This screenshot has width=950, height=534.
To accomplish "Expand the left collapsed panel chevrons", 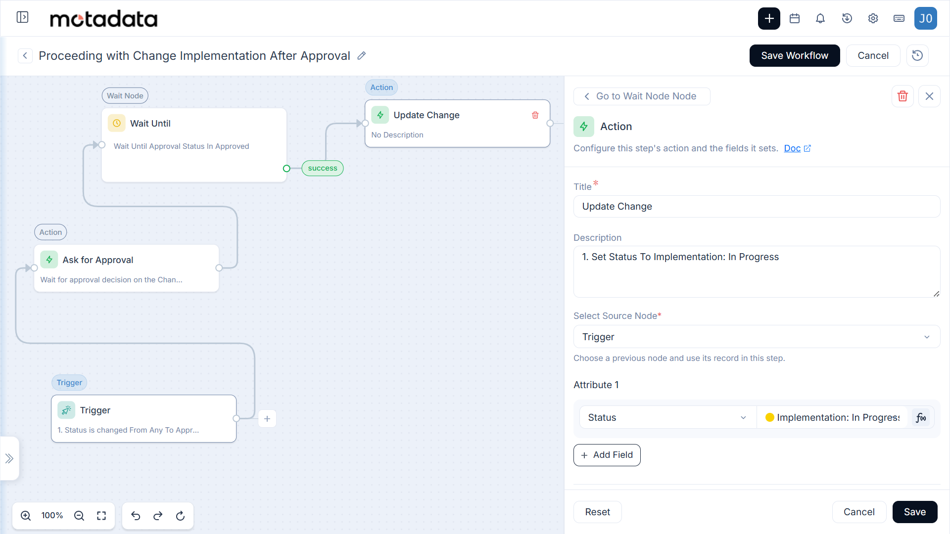I will [x=9, y=458].
